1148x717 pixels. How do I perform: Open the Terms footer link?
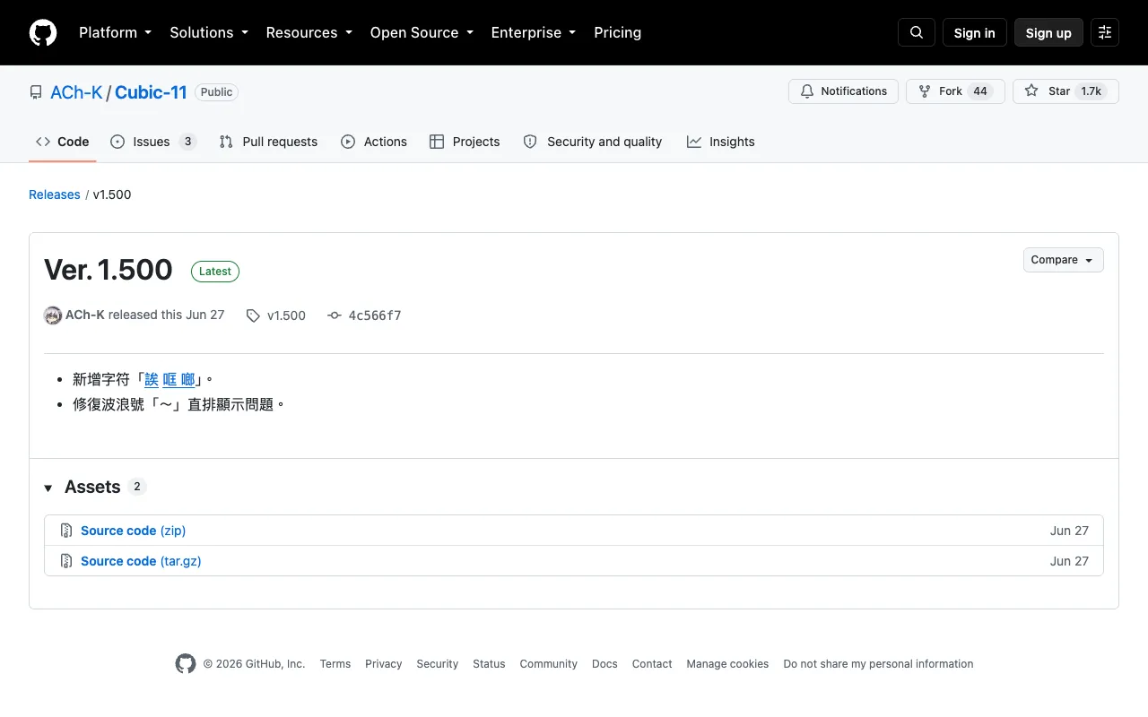click(x=335, y=664)
